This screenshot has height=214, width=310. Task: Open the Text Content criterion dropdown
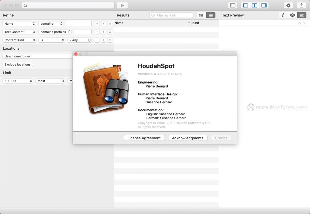19,32
